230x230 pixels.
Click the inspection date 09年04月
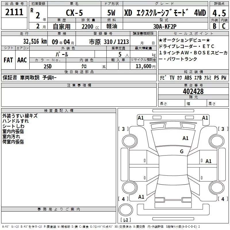[x=63, y=42]
